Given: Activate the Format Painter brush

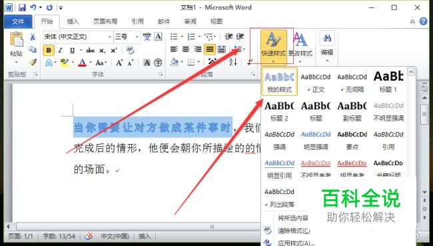Looking at the screenshot, I should (33, 62).
